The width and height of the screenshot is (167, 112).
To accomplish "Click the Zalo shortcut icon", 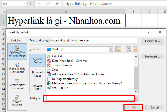I will point(49,70).
